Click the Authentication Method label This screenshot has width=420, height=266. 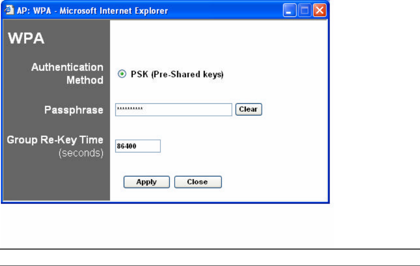(67, 74)
